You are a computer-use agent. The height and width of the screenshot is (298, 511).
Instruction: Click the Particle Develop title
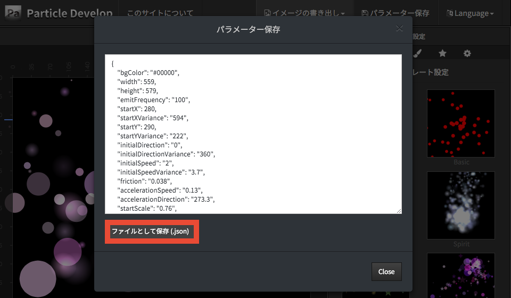(69, 13)
